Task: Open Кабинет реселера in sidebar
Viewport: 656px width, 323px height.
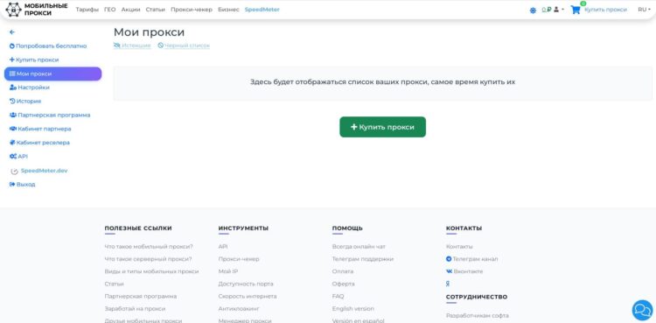Action: pos(39,143)
